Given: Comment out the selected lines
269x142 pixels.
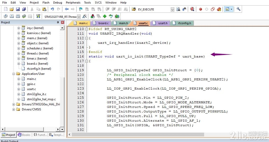Looking at the screenshot, I should 120,9.
